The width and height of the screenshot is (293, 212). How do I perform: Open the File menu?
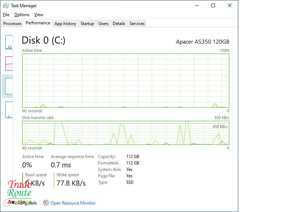[x=6, y=15]
